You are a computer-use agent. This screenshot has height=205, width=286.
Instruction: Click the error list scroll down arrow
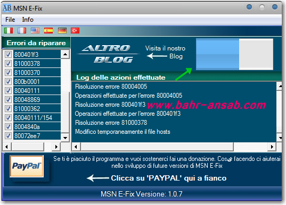tap(65, 138)
